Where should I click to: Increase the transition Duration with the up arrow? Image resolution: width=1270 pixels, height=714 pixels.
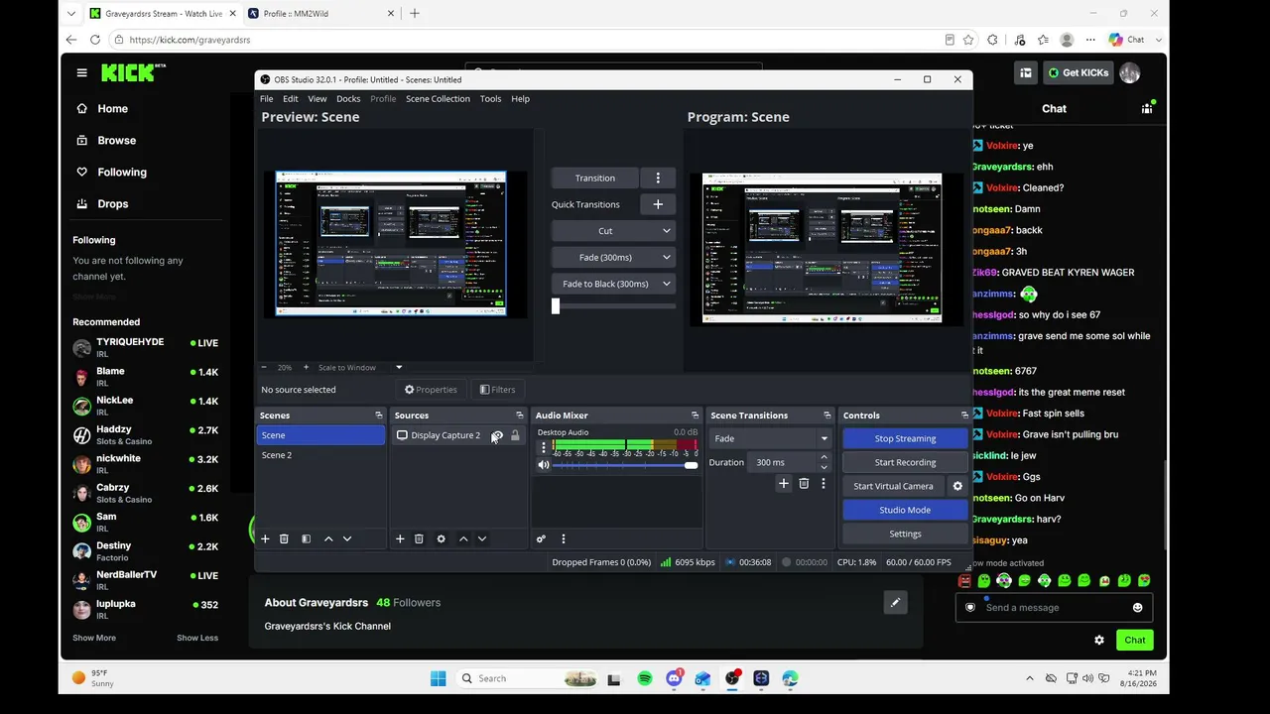point(824,457)
